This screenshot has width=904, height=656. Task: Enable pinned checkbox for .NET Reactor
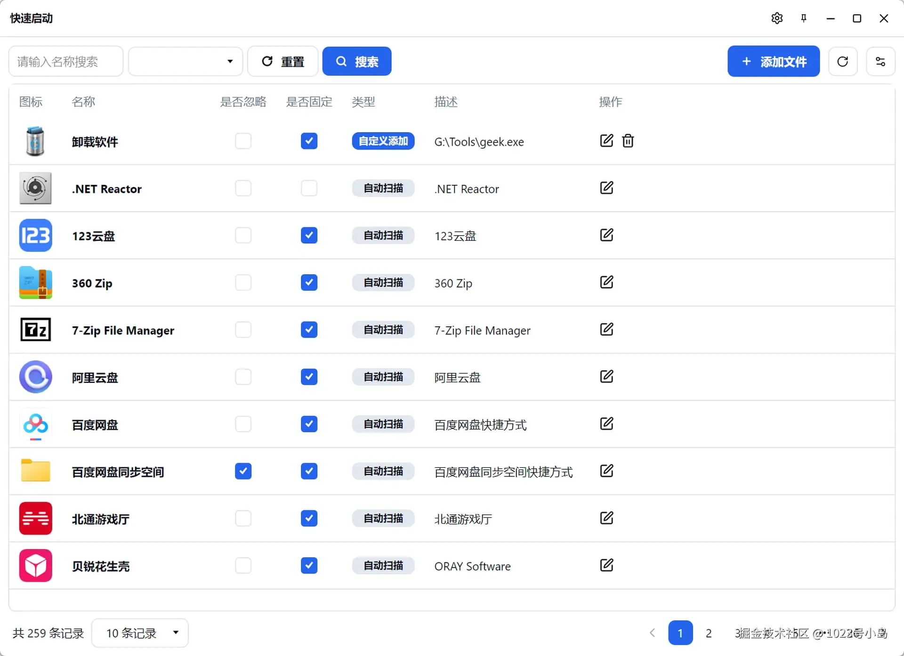tap(309, 188)
